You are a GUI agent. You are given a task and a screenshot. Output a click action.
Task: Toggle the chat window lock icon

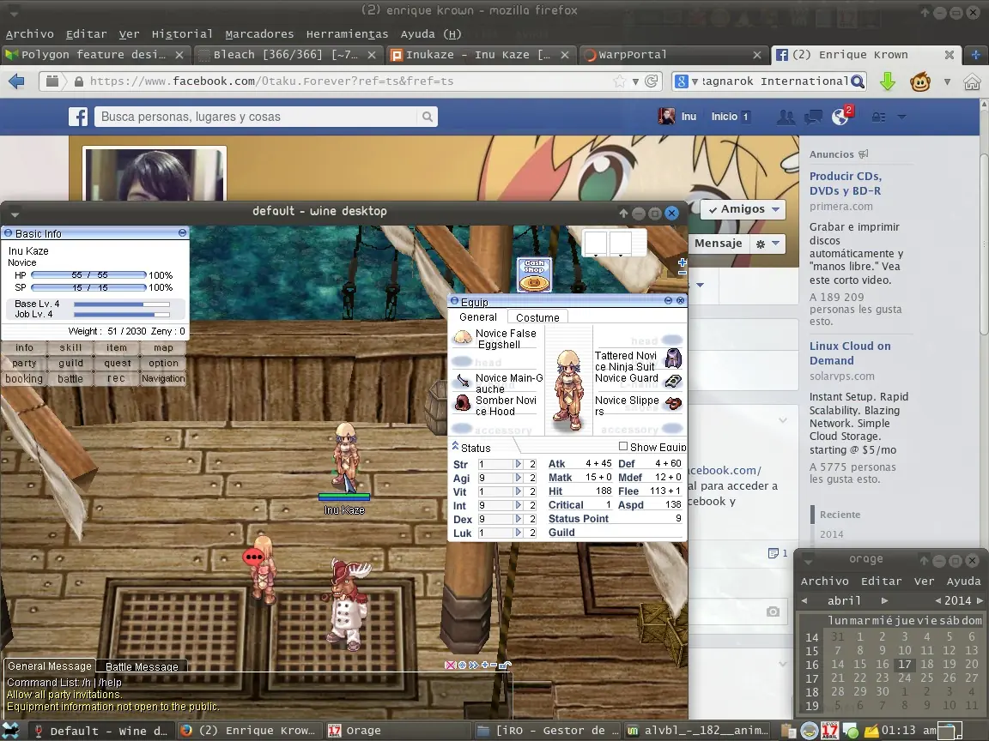(x=505, y=665)
